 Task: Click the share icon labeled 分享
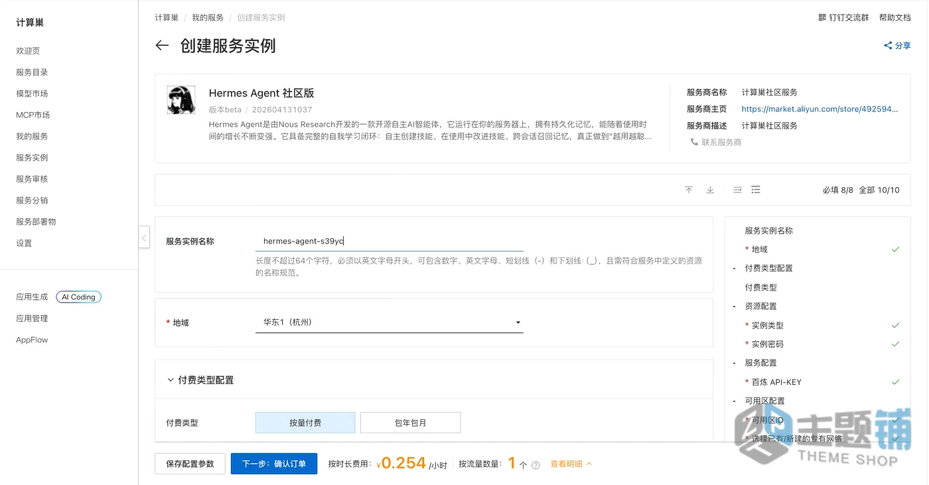(888, 46)
